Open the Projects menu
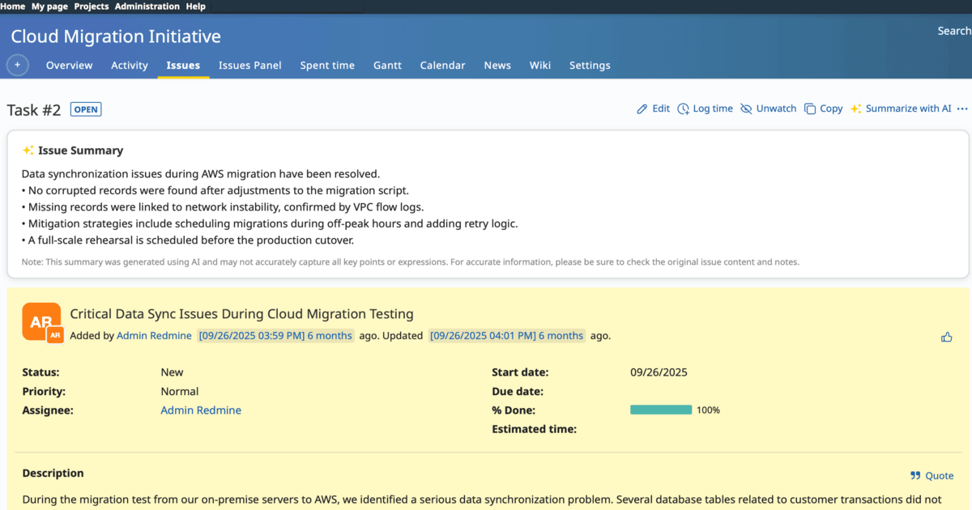Image resolution: width=972 pixels, height=510 pixels. click(x=91, y=6)
